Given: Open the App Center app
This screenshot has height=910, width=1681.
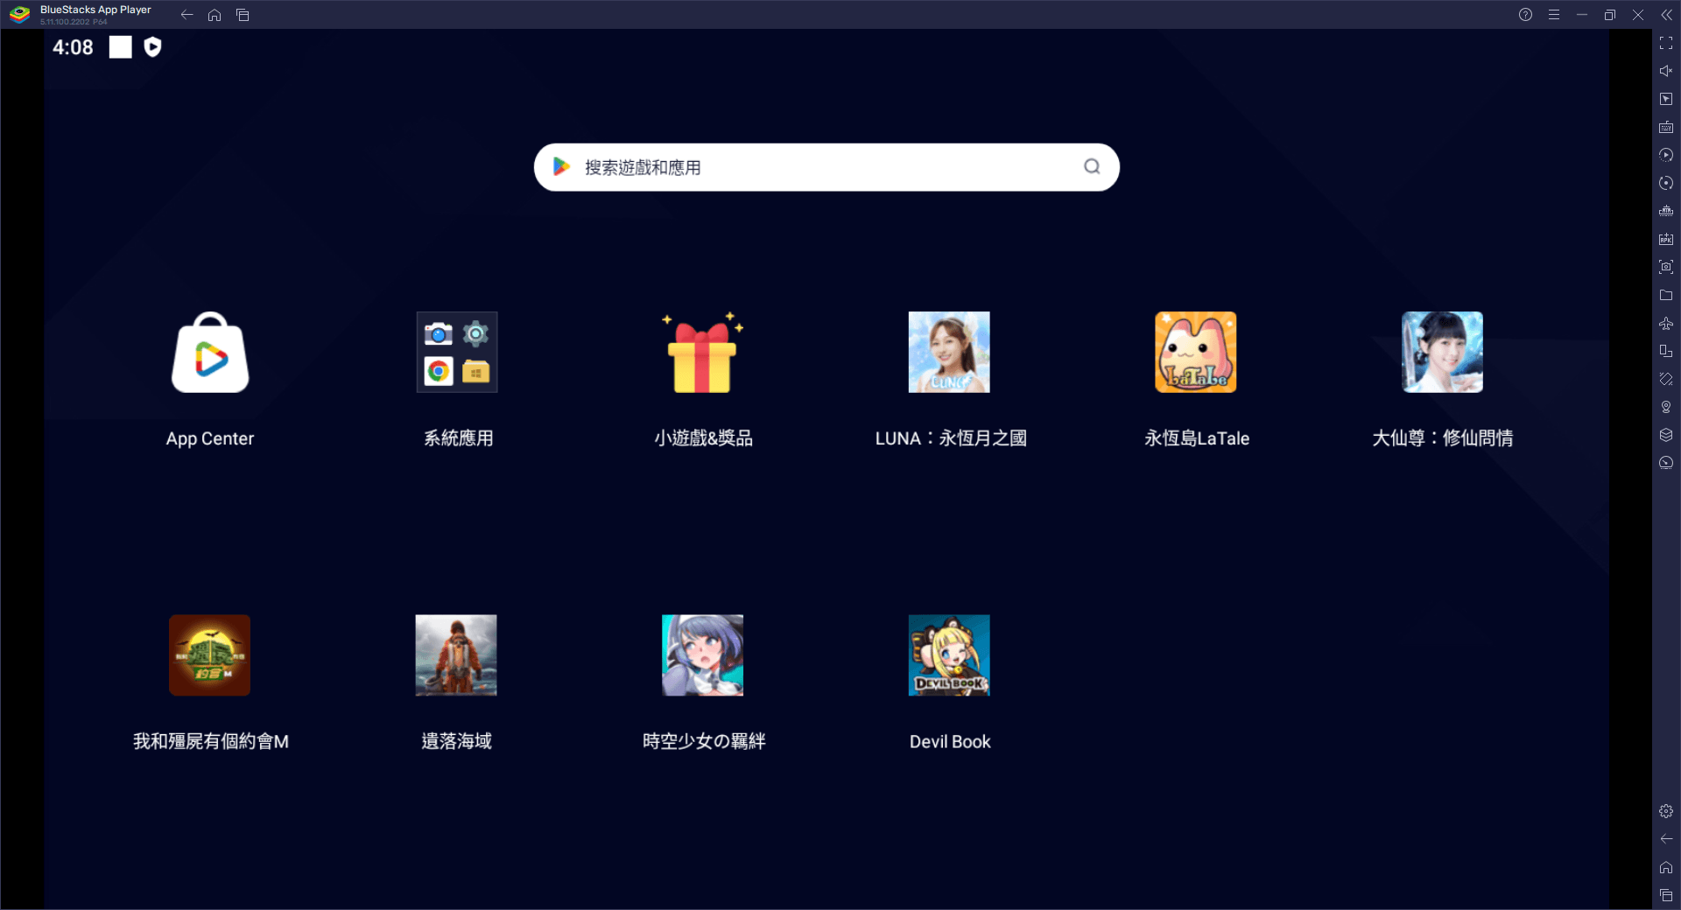Looking at the screenshot, I should tap(210, 353).
